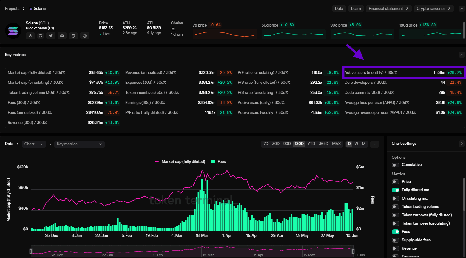466x258 pixels.
Task: Disable the Fees metric toggle
Action: pos(396,232)
